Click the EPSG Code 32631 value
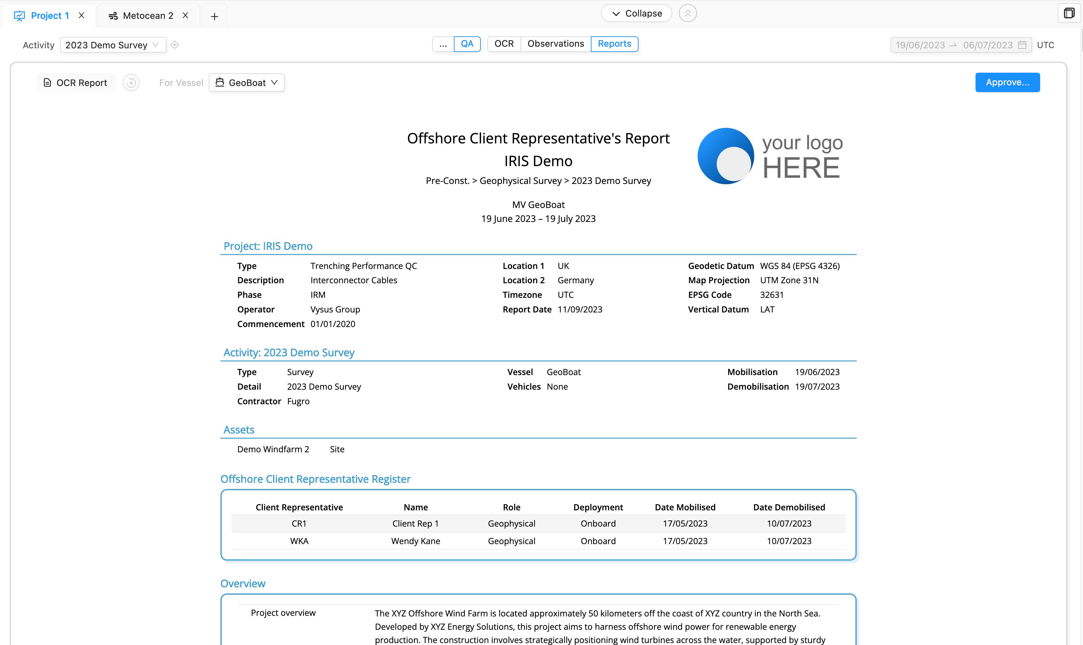Viewport: 1083px width, 645px height. click(772, 295)
